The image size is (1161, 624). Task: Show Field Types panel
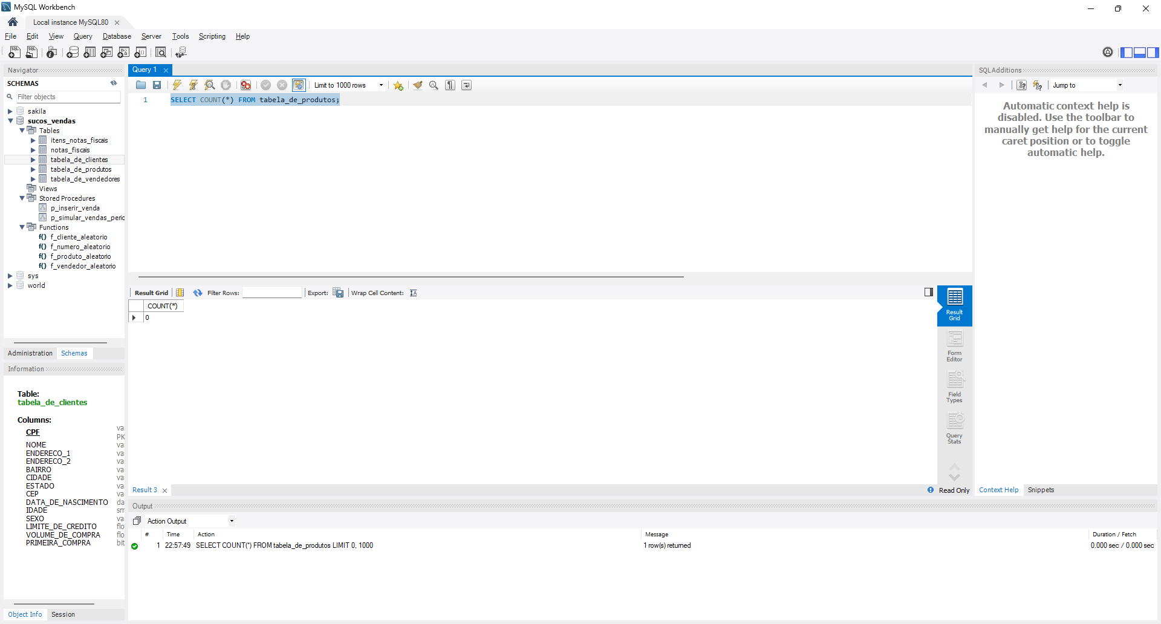tap(955, 388)
